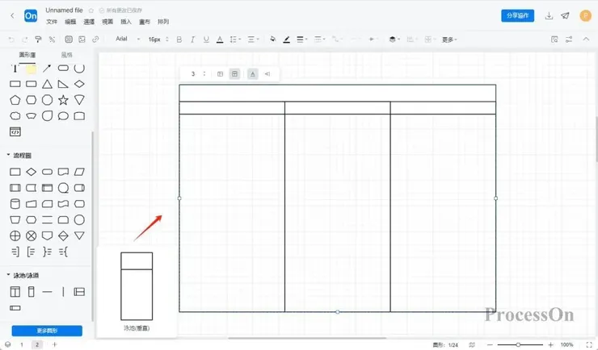598x350 pixels.
Task: Activate the format painter tool
Action: [38, 40]
